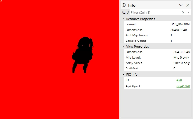Select the ApiObject label
The image size is (193, 119).
coord(133,86)
